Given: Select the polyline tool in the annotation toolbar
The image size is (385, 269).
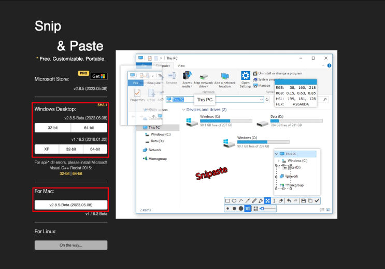Looking at the screenshot, I should pyautogui.click(x=241, y=201).
